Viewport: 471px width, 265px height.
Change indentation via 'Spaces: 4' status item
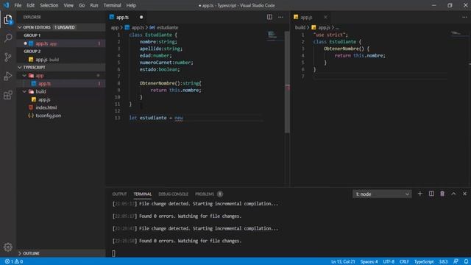pyautogui.click(x=369, y=262)
